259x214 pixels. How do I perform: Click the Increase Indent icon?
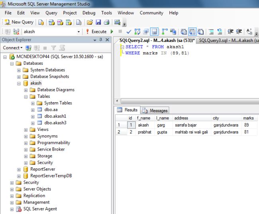(239, 32)
